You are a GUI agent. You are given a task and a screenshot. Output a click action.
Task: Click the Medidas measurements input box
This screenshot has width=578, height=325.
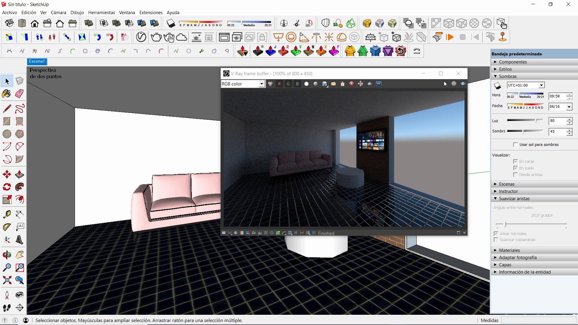(x=539, y=320)
